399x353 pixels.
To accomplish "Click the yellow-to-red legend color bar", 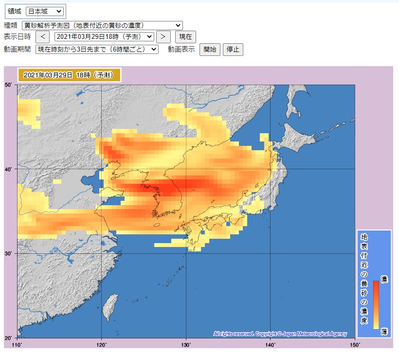I will click(x=376, y=304).
